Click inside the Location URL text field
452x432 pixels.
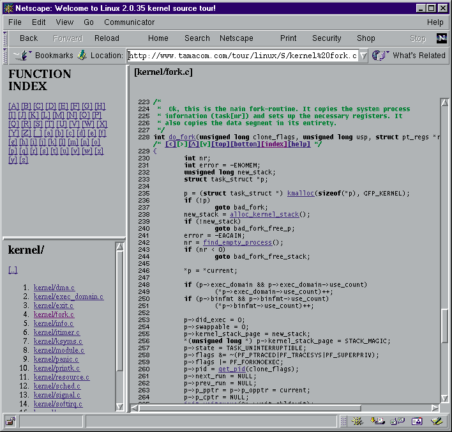(243, 56)
